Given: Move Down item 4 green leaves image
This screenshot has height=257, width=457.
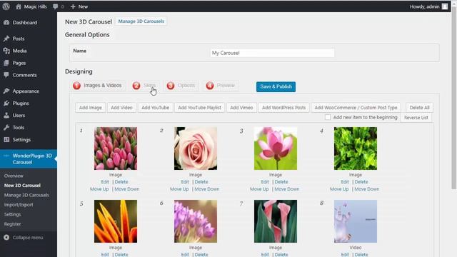Looking at the screenshot, I should pos(366,189).
